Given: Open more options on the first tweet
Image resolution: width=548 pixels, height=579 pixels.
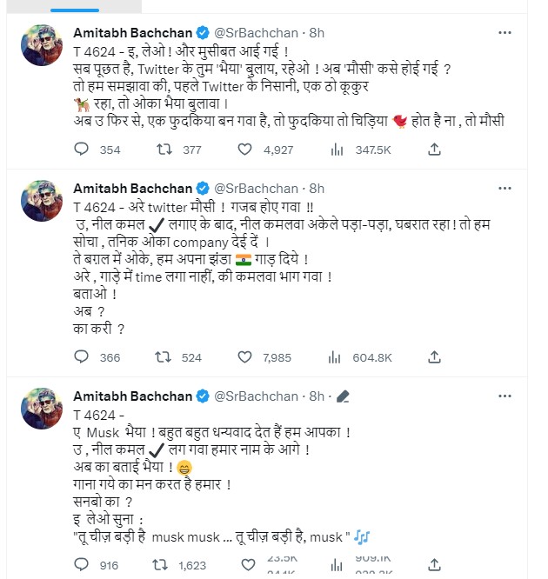Looking at the screenshot, I should (x=505, y=32).
